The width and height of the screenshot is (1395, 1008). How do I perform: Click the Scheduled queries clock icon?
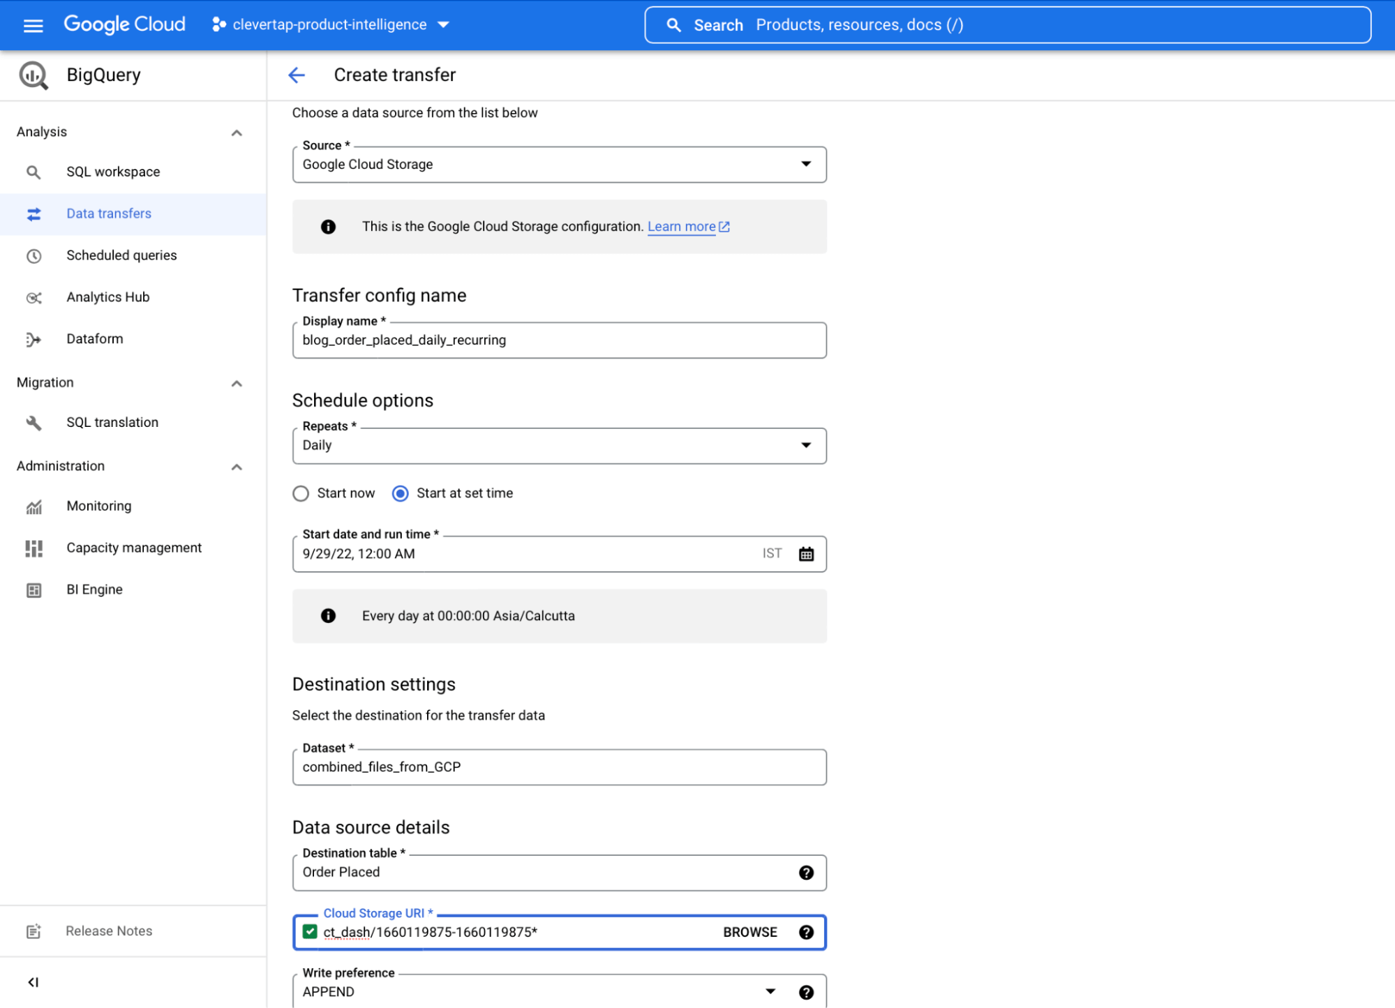(33, 256)
